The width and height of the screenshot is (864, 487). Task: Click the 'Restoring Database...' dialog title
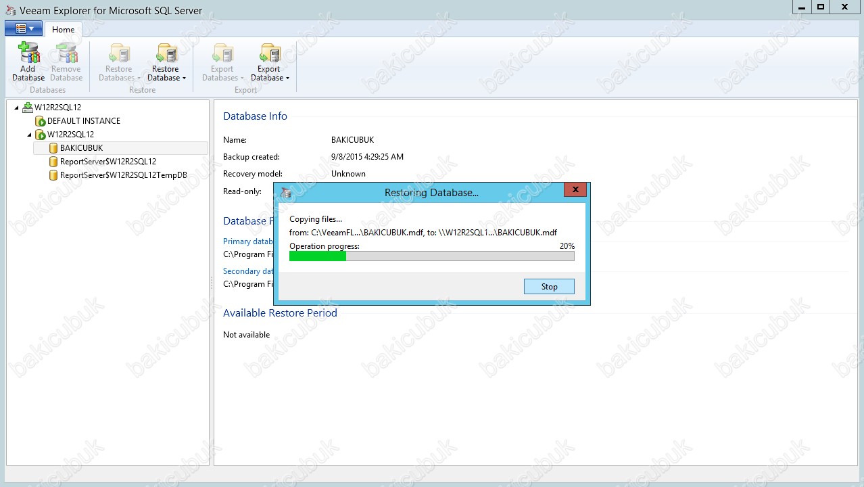coord(431,193)
